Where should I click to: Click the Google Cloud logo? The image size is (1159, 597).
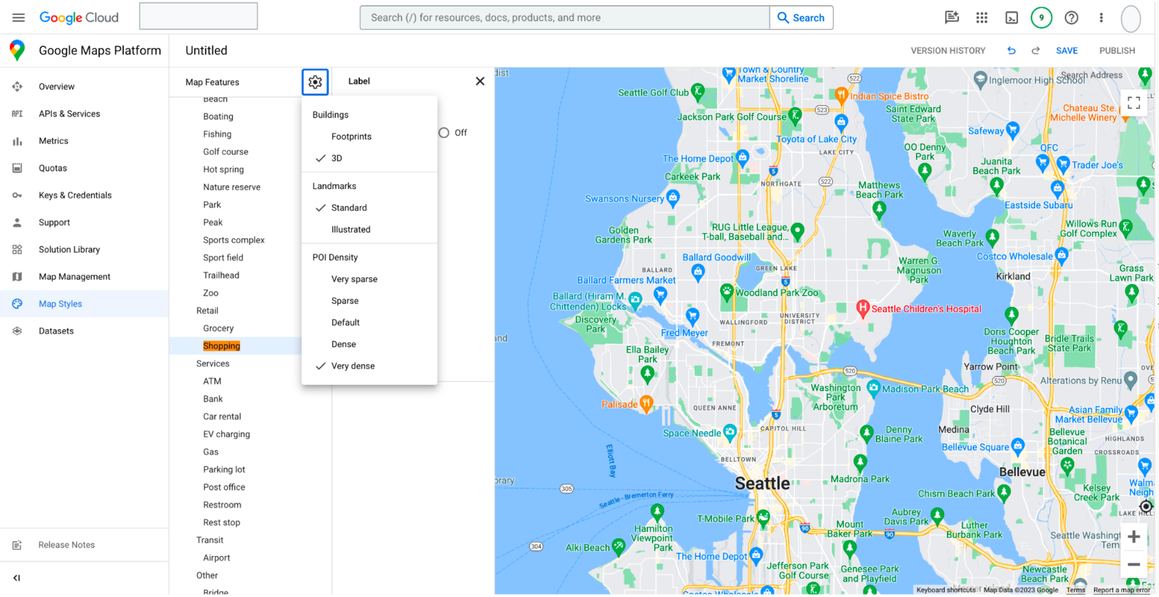click(79, 18)
